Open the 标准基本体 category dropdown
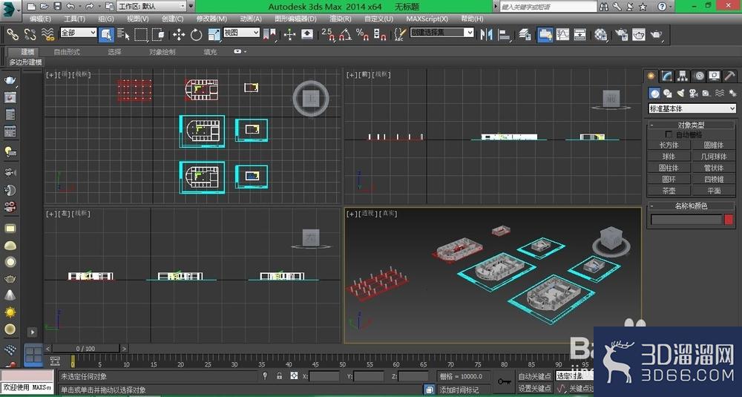Screen dimensions: 742x397 692,108
